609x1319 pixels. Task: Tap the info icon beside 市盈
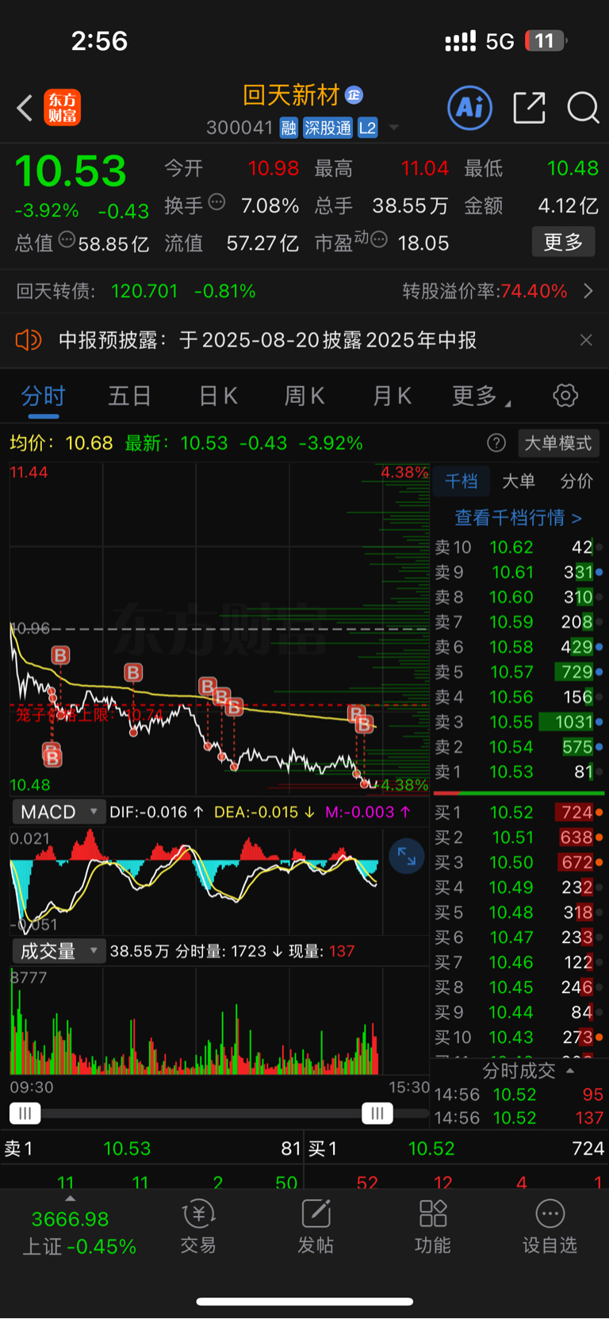379,239
